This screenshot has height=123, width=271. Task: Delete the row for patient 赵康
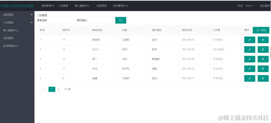pyautogui.click(x=263, y=78)
